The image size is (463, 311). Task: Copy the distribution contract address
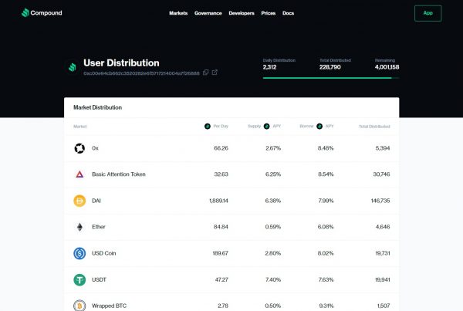tap(206, 73)
